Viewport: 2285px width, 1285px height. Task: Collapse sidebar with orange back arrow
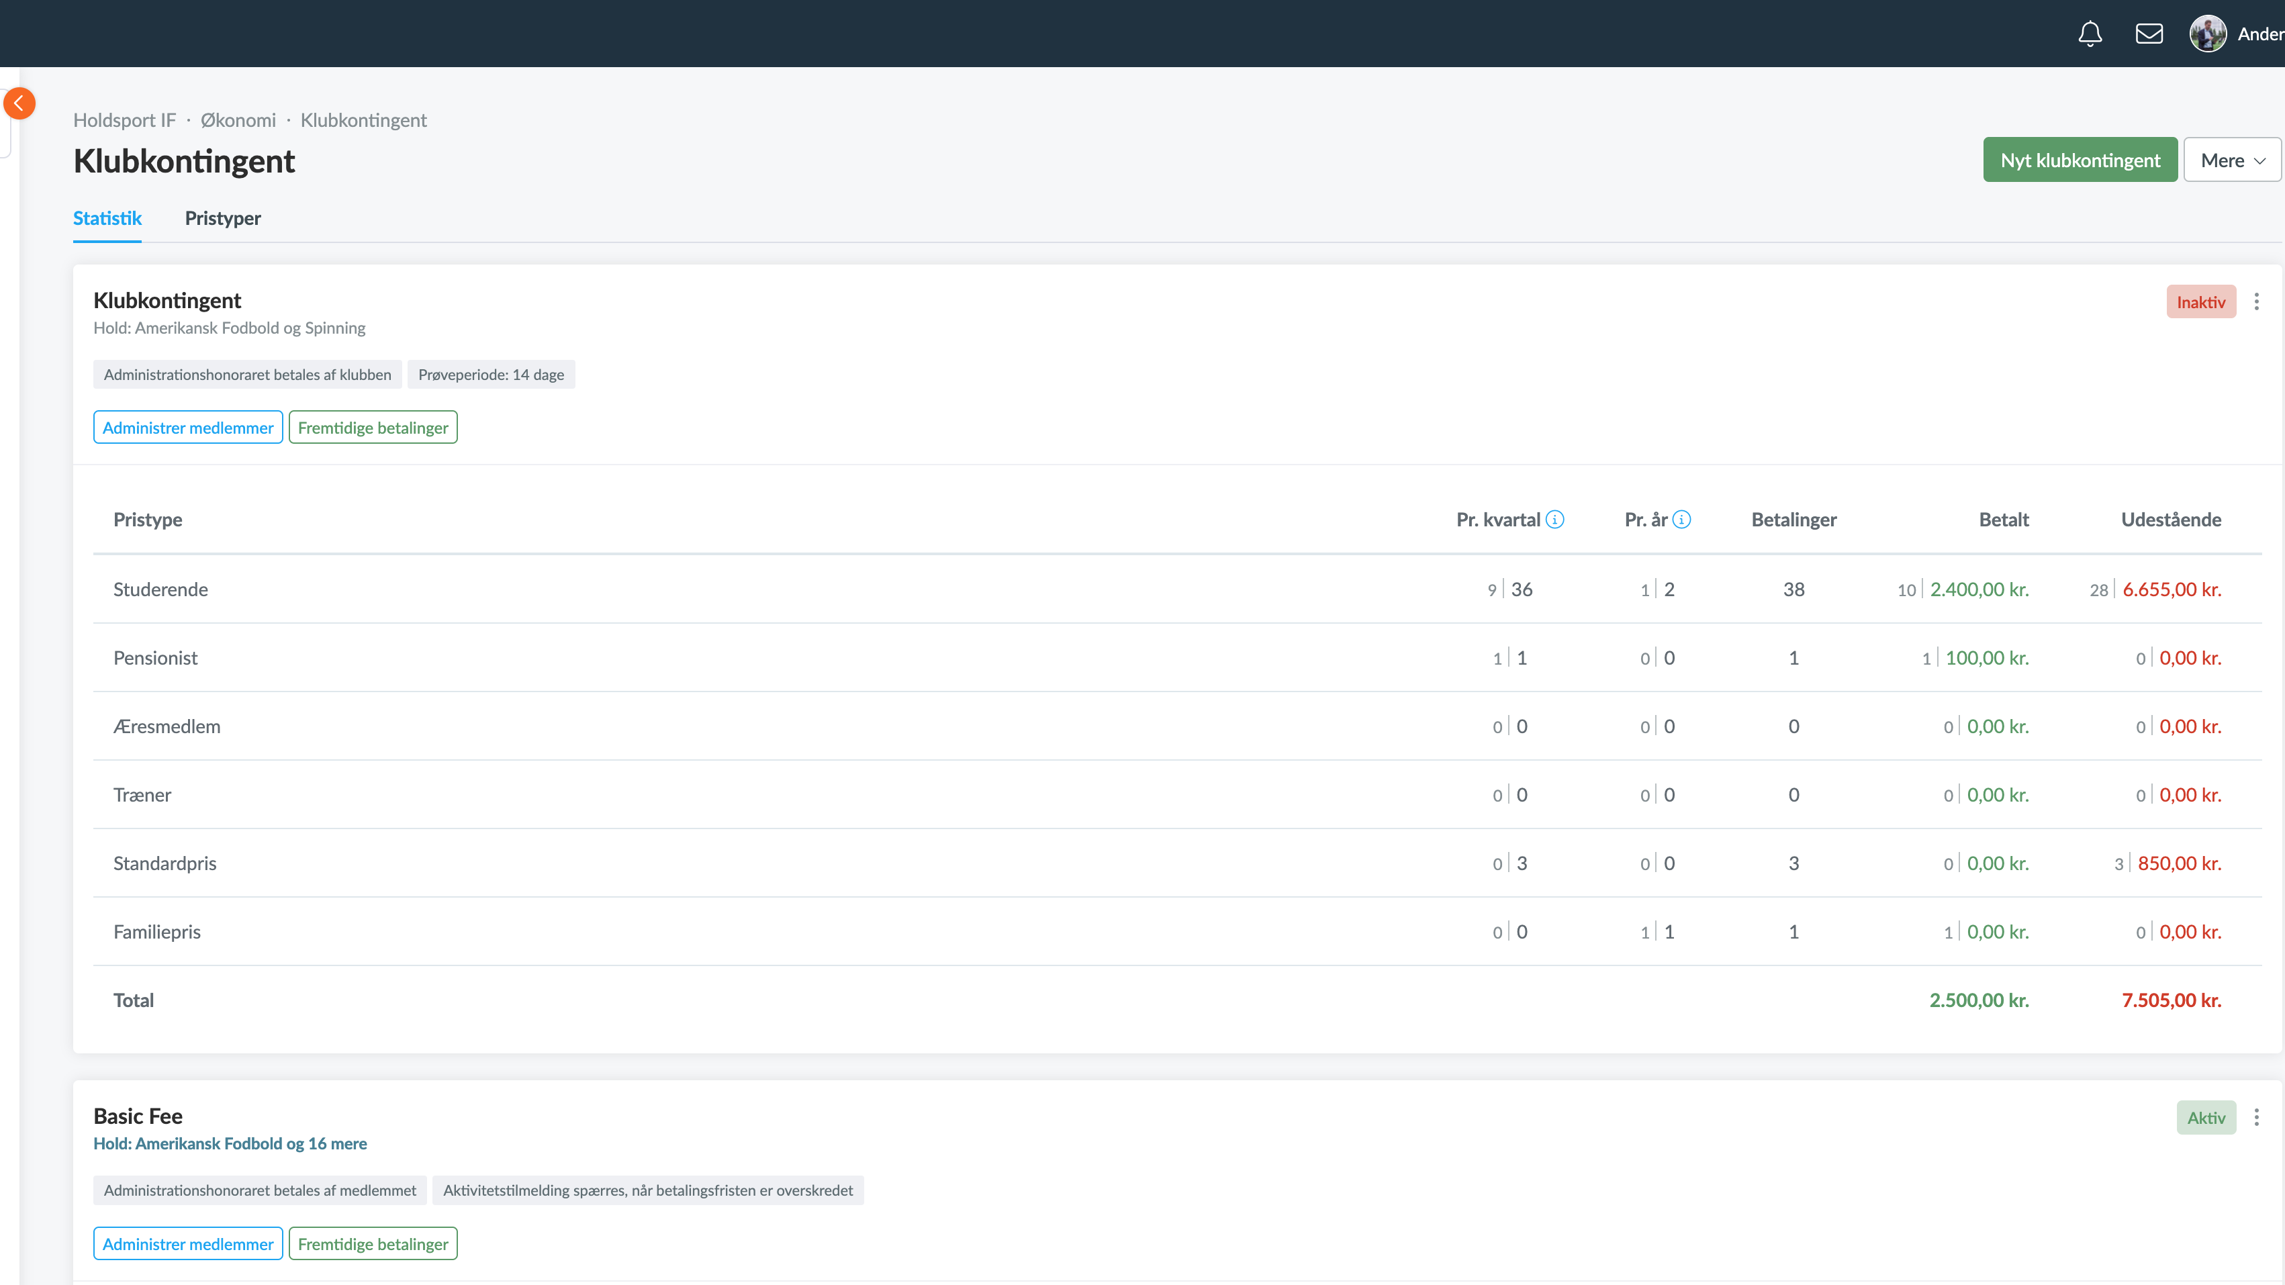[19, 104]
